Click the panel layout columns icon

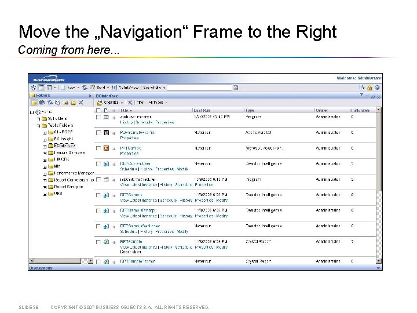point(49,88)
